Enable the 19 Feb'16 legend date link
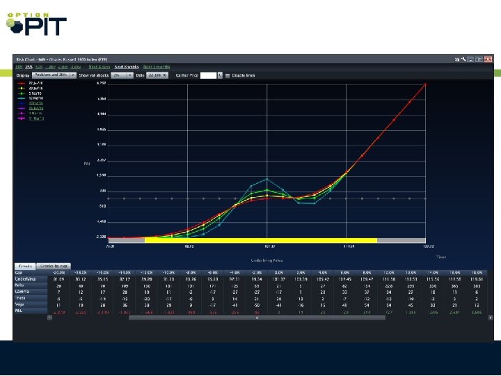Screen dimensions: 501x376 tap(35, 103)
